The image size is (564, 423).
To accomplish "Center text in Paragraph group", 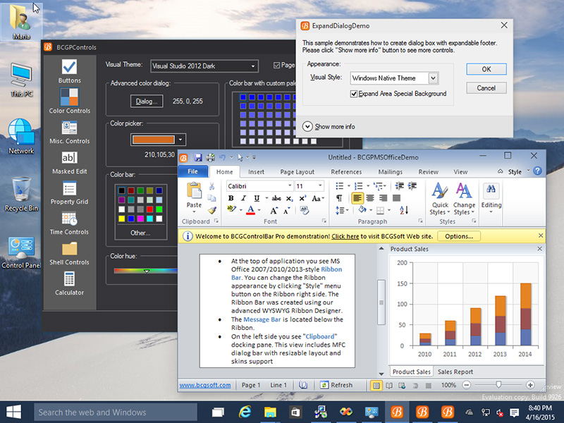I will pos(370,198).
